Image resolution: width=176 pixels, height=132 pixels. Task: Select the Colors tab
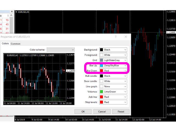coord(5,43)
